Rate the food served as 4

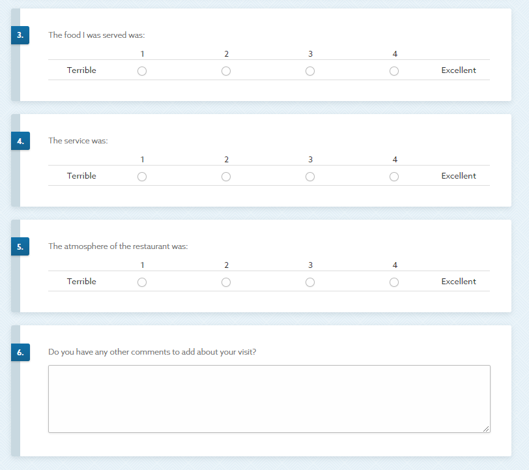(x=394, y=71)
